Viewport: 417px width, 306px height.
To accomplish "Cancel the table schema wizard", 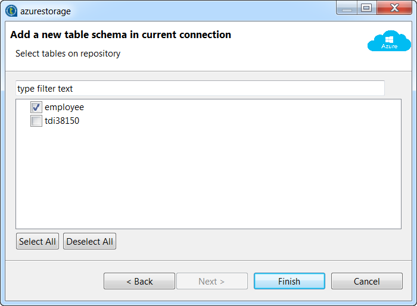I will (366, 282).
